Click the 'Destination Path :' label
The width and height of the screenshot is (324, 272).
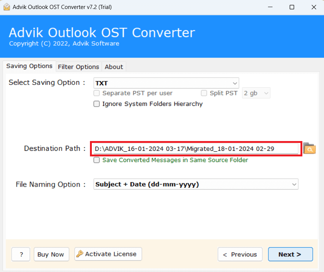click(55, 148)
